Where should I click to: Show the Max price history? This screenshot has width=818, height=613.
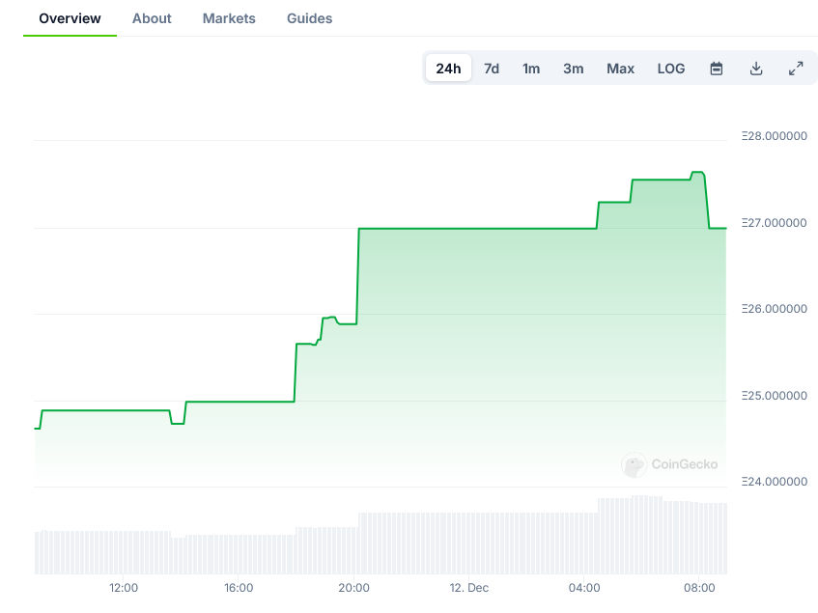620,69
